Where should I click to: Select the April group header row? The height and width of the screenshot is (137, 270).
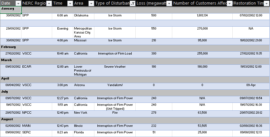pos(135,80)
